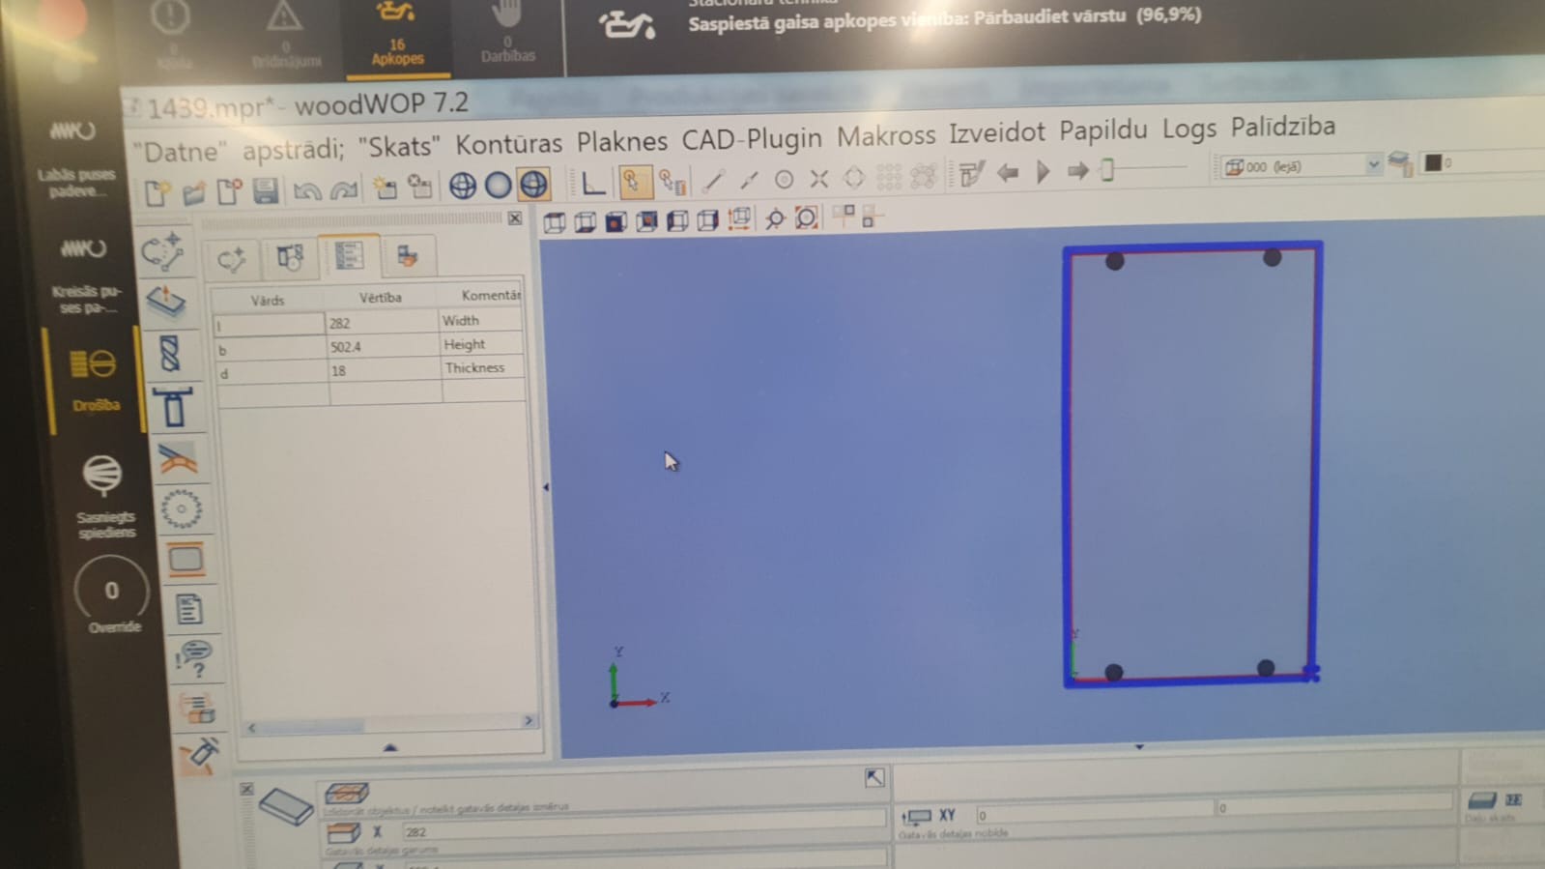The width and height of the screenshot is (1545, 869).
Task: Click the X cross tool icon
Action: coord(818,177)
